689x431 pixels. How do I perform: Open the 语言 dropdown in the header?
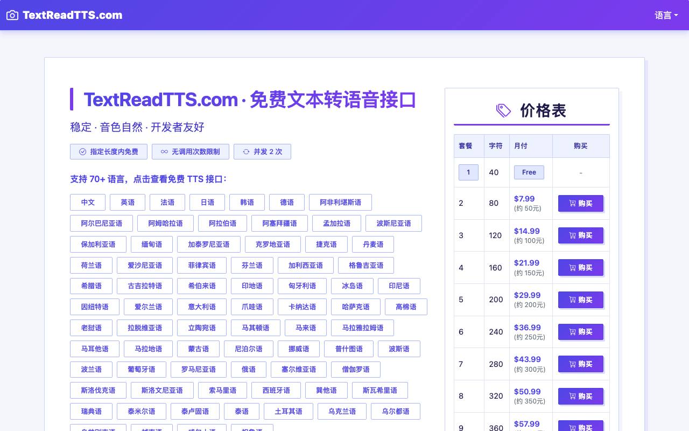pos(666,15)
